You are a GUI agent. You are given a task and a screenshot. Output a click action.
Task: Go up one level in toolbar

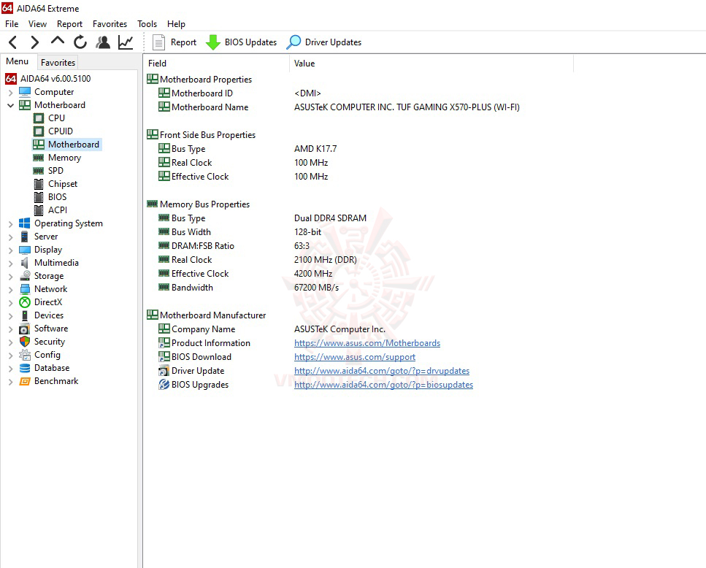(x=58, y=42)
